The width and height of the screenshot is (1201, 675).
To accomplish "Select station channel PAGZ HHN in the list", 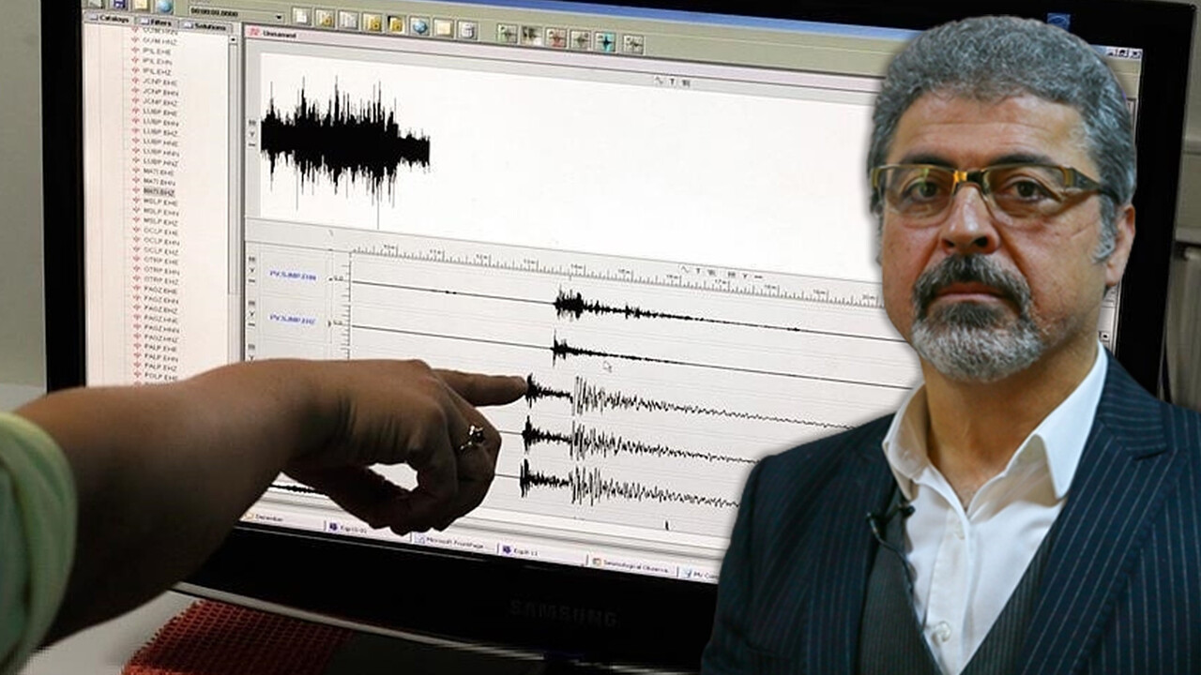I will (160, 329).
